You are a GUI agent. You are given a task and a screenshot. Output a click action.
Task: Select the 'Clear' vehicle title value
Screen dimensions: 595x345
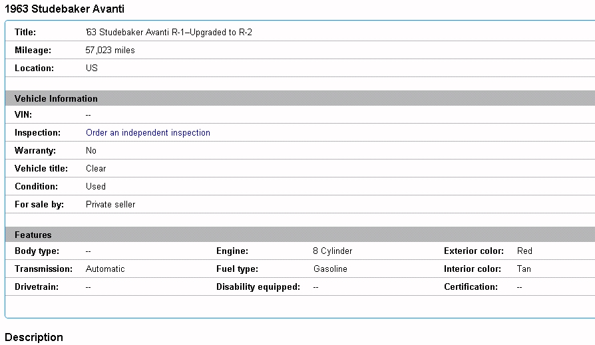pyautogui.click(x=96, y=168)
